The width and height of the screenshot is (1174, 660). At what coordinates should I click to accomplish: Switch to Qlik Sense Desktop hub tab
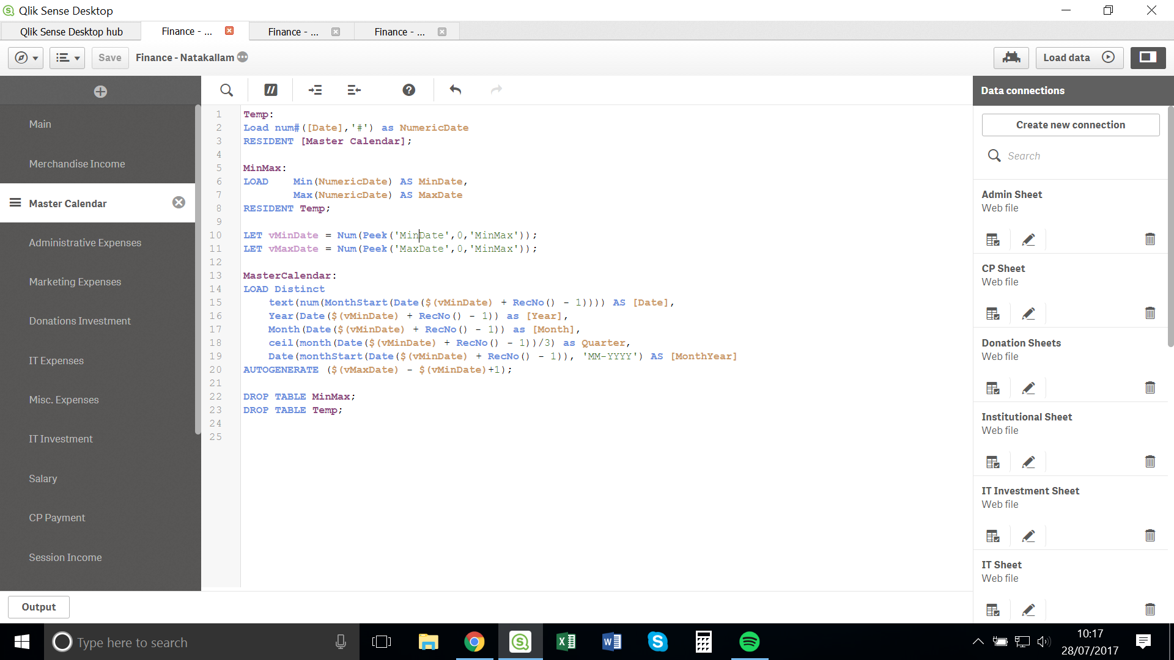click(x=71, y=32)
